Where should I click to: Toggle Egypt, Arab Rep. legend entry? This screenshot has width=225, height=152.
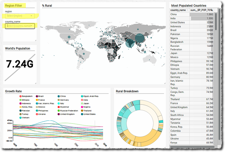pos(90,96)
